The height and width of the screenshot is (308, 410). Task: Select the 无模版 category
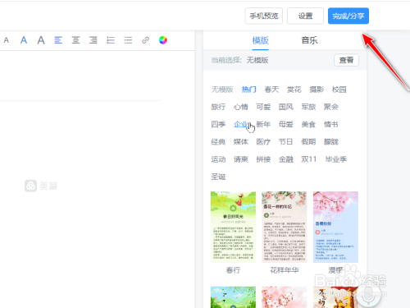[x=222, y=90]
